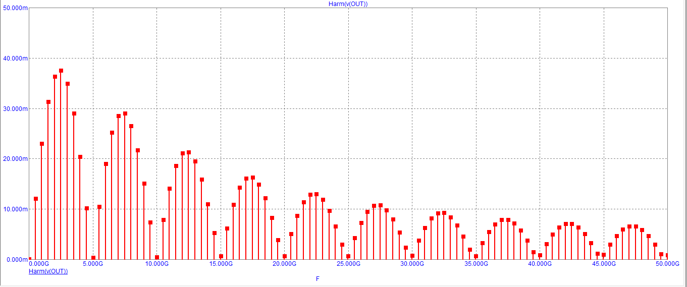Click the 0.000G x-axis tick label
Screen dimensions: 687x287
coord(38,264)
